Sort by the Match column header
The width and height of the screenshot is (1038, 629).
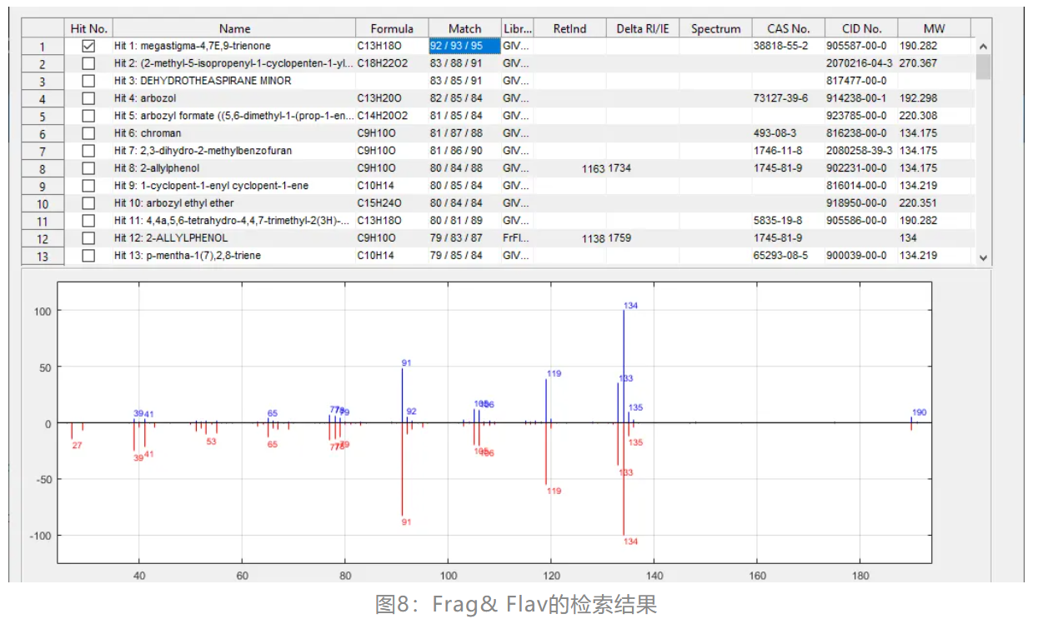click(464, 28)
